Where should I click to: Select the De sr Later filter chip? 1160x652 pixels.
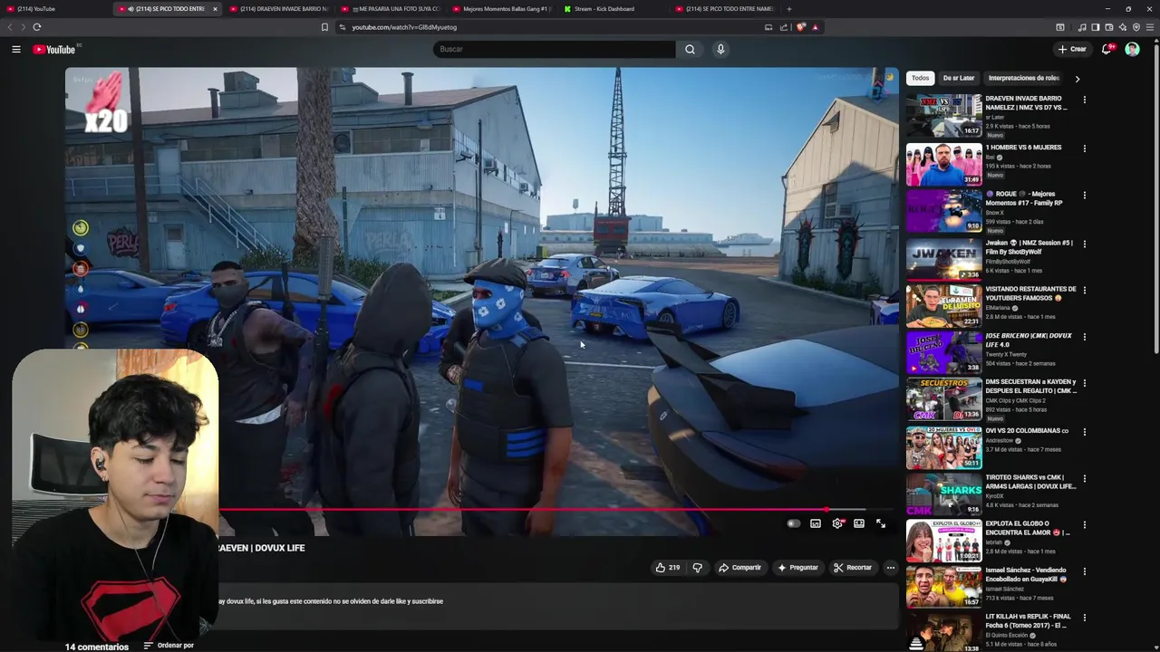[959, 78]
